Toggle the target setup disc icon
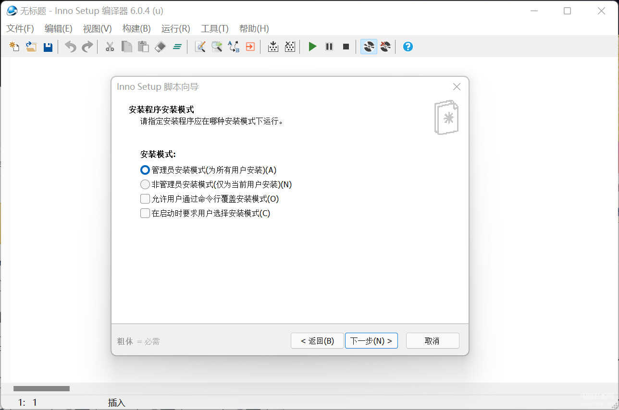Image resolution: width=619 pixels, height=410 pixels. click(369, 47)
